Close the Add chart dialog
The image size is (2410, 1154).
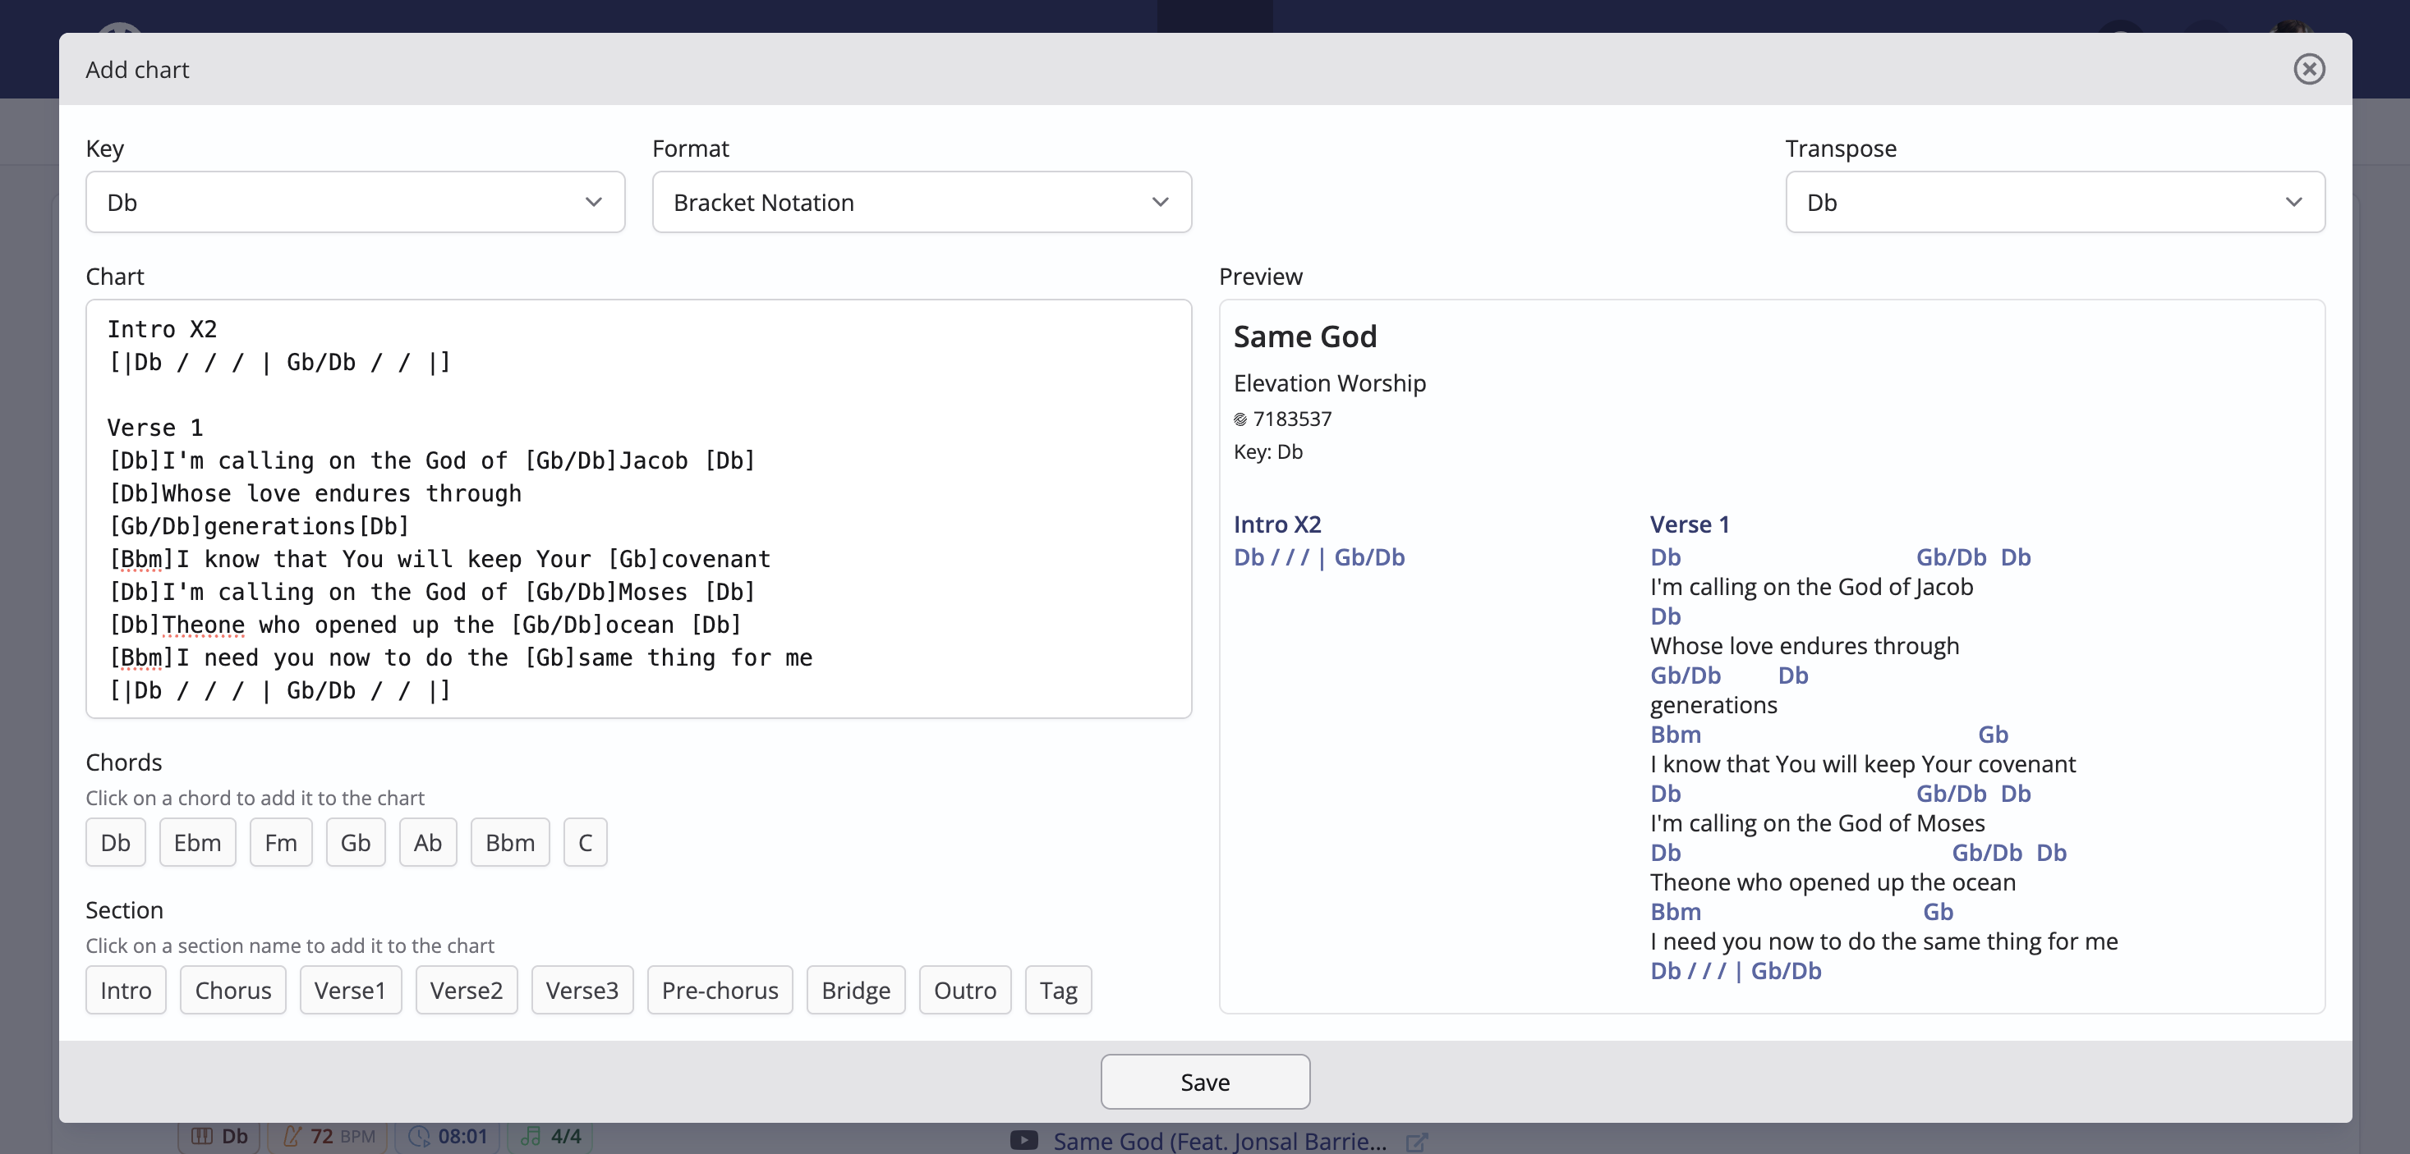(x=2308, y=69)
